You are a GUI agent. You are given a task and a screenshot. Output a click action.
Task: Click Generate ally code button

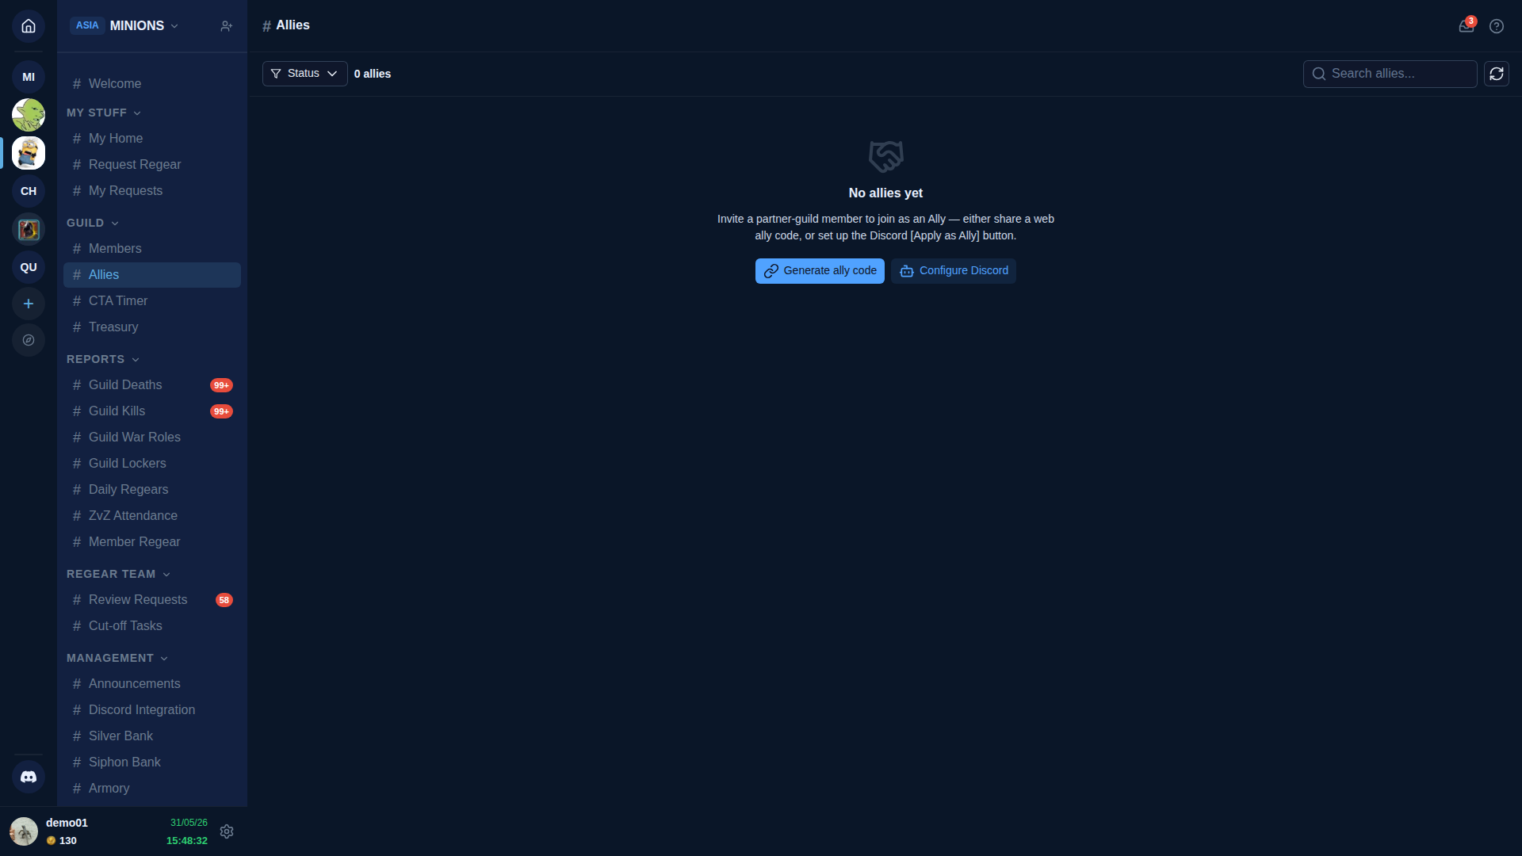820,271
